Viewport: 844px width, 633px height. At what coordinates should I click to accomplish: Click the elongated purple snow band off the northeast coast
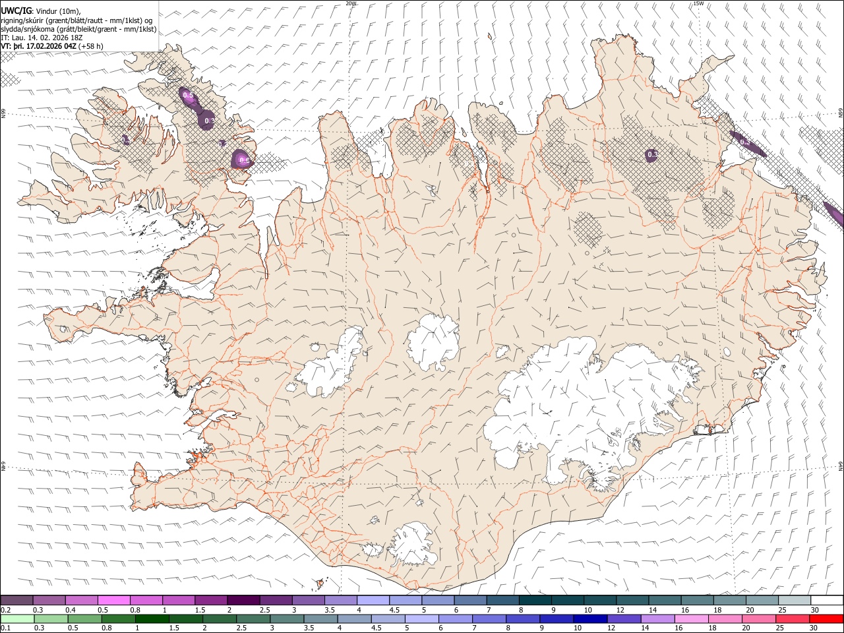pos(747,143)
